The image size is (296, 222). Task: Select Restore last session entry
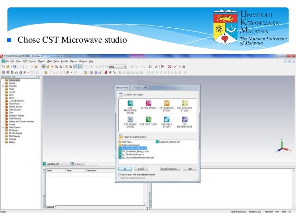[x=129, y=145]
